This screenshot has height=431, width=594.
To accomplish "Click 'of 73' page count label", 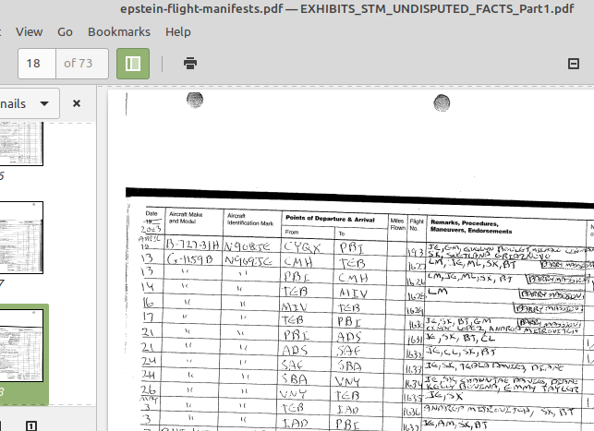I will pos(78,63).
